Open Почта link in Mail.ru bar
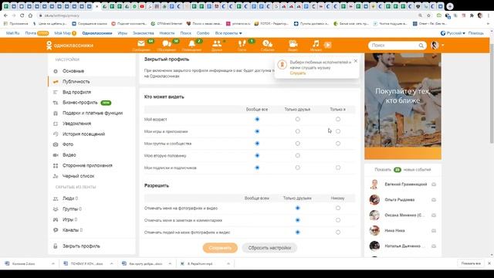Viewport: 494px width, 278px height. click(x=31, y=33)
